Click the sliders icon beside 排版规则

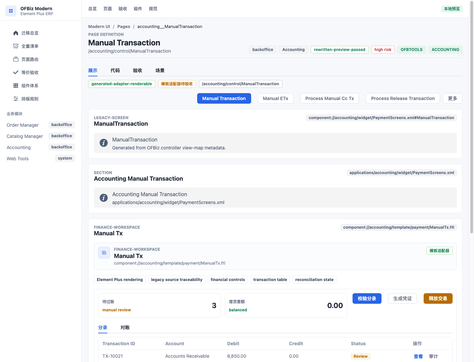pos(16,99)
